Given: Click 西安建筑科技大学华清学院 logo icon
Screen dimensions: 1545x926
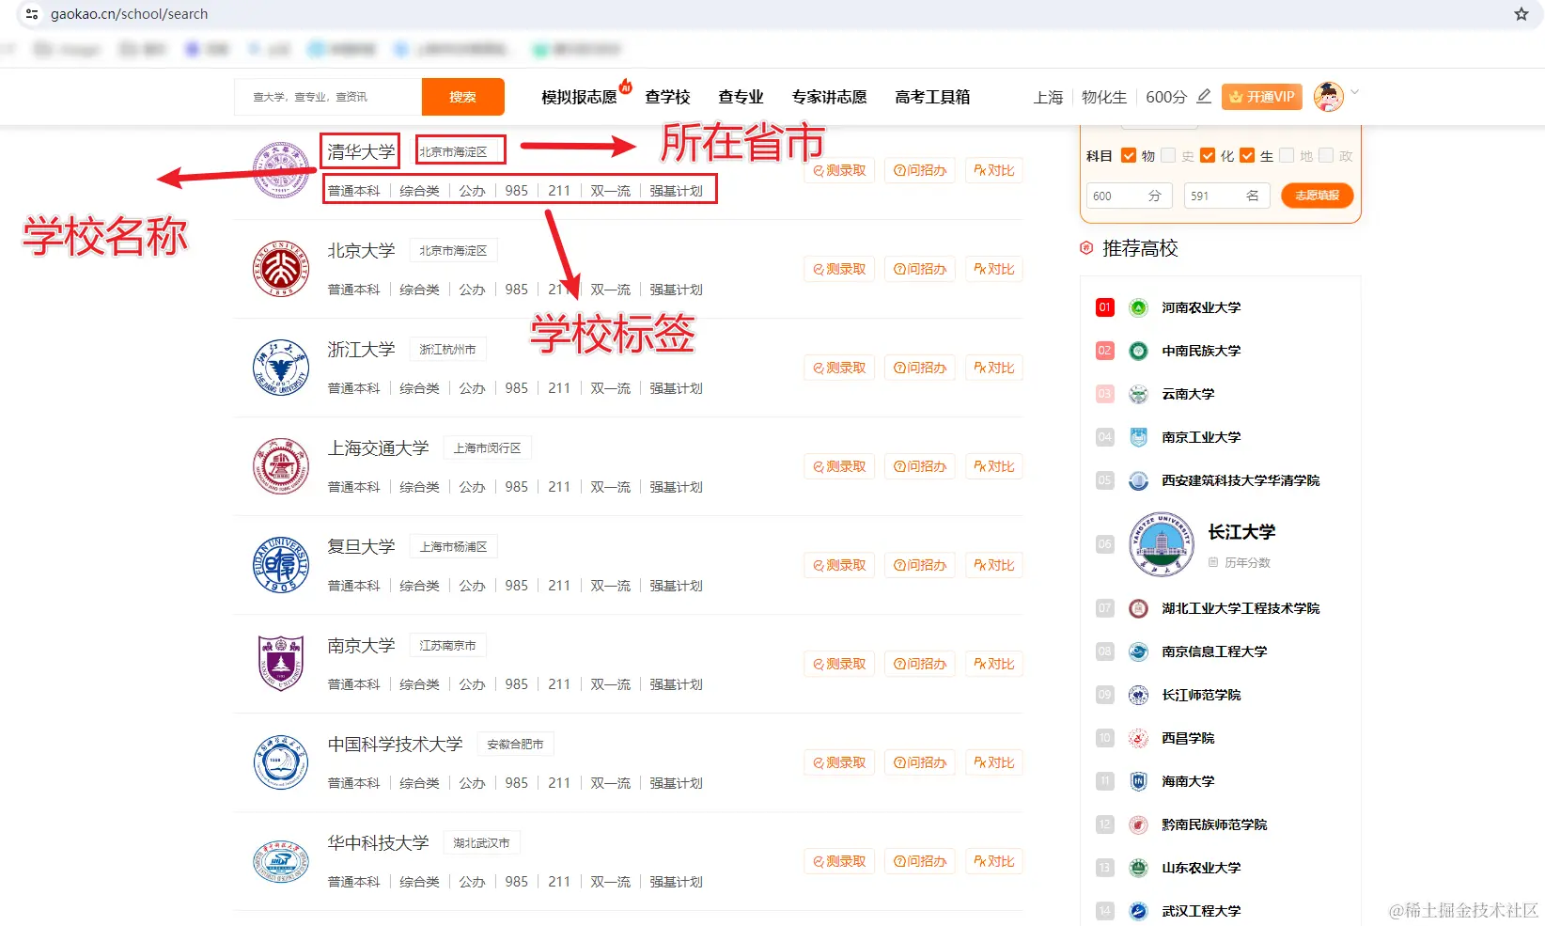Looking at the screenshot, I should (1138, 480).
